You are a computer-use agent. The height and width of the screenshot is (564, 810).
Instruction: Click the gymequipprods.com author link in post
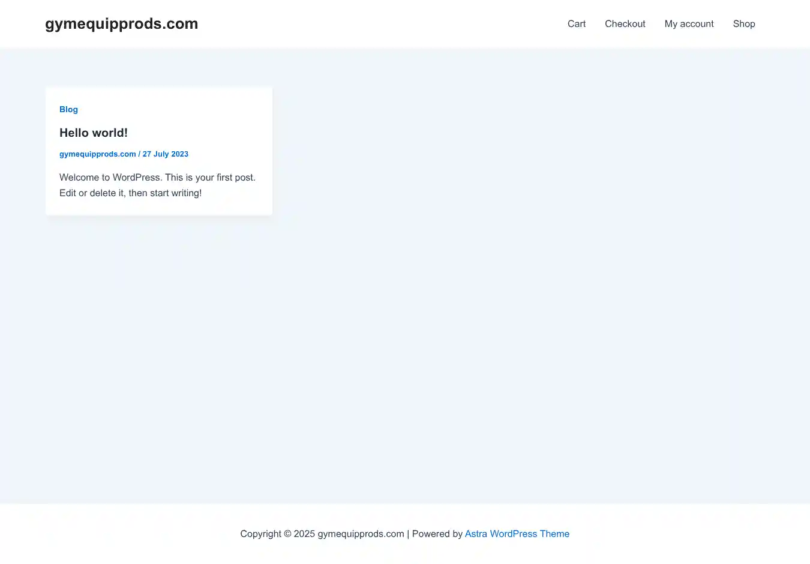97,154
